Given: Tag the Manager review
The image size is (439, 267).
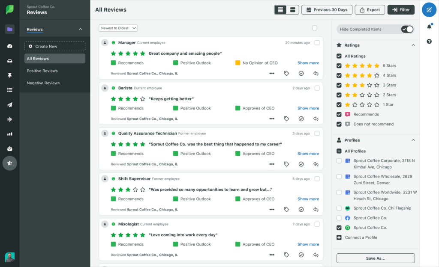Looking at the screenshot, I should coord(286,74).
